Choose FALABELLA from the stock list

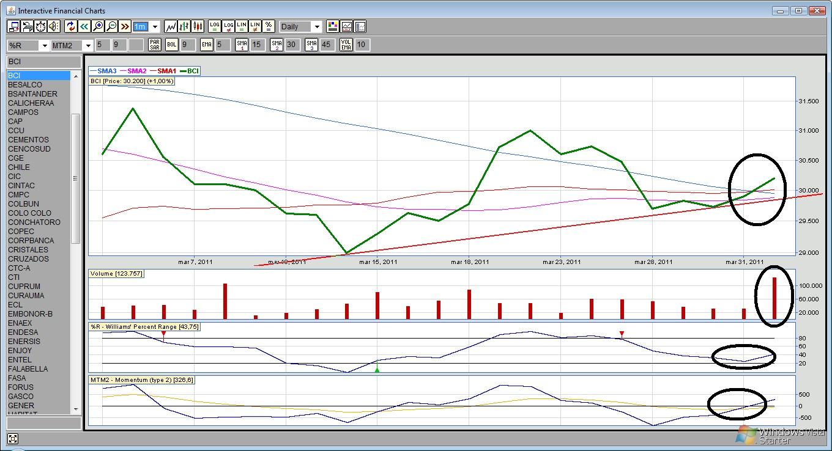pos(28,369)
